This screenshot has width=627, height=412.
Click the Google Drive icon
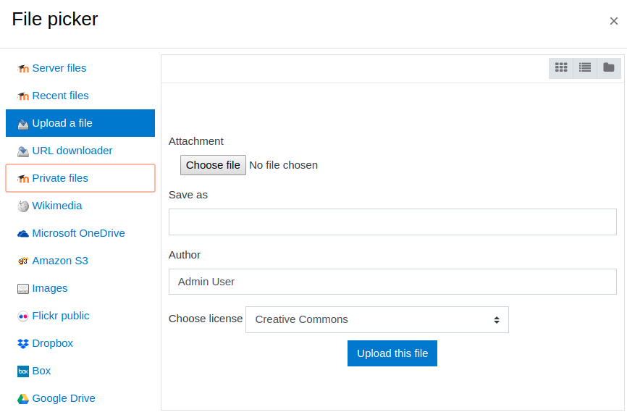(x=23, y=399)
